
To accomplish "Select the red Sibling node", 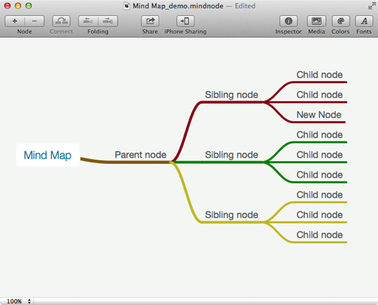I will pyautogui.click(x=232, y=95).
